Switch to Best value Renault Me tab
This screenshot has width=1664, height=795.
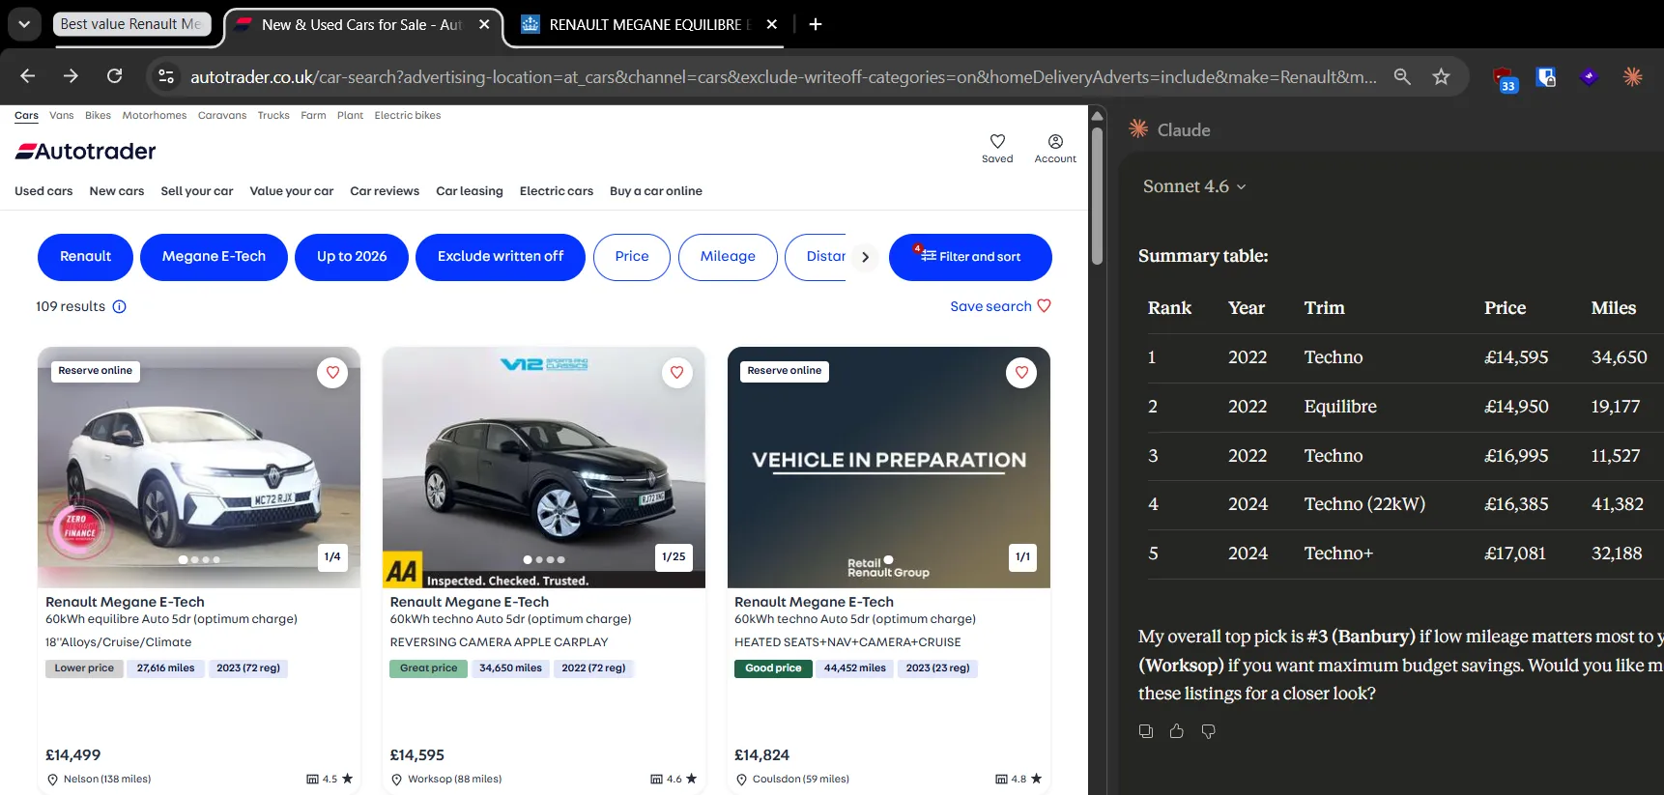(130, 24)
